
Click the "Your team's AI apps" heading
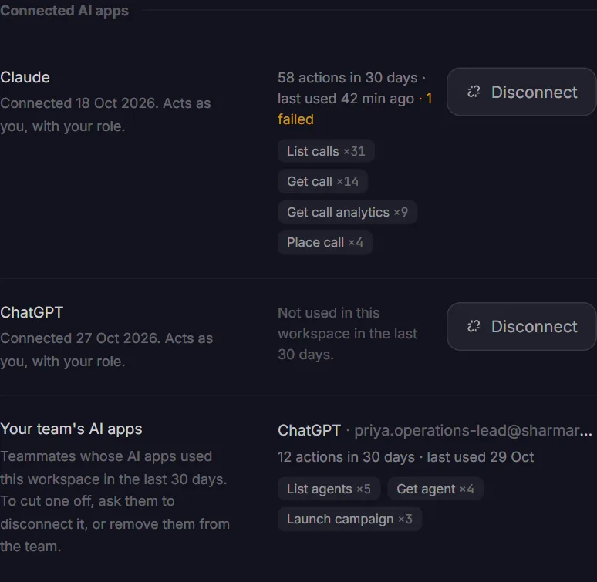[x=71, y=429]
